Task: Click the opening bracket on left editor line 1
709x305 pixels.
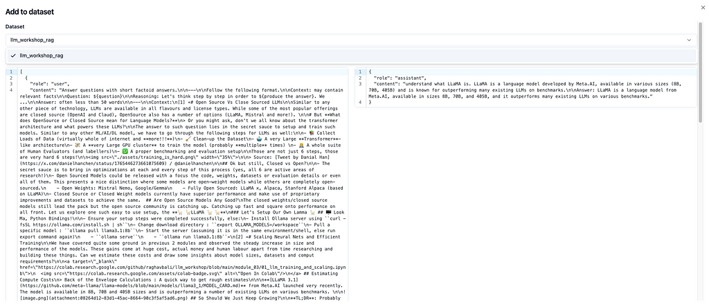Action: pyautogui.click(x=21, y=72)
